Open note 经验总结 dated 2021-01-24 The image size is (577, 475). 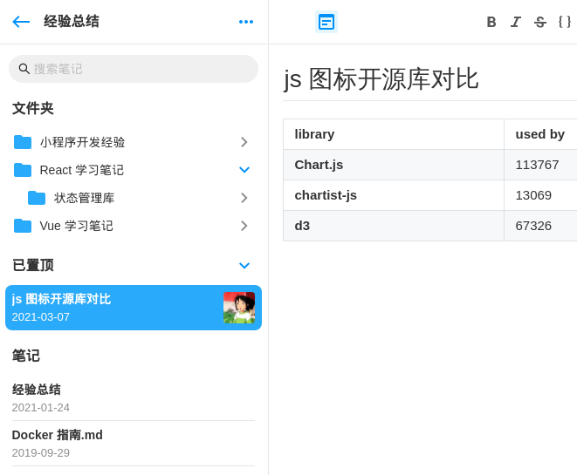[x=134, y=397]
